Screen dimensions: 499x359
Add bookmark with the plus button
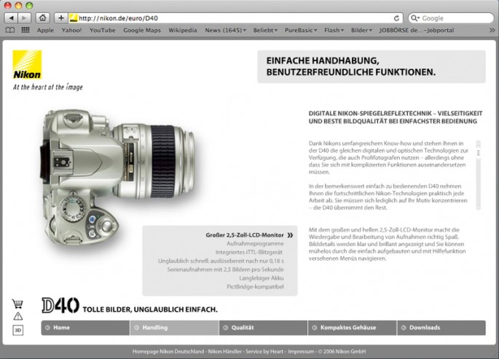pos(61,18)
